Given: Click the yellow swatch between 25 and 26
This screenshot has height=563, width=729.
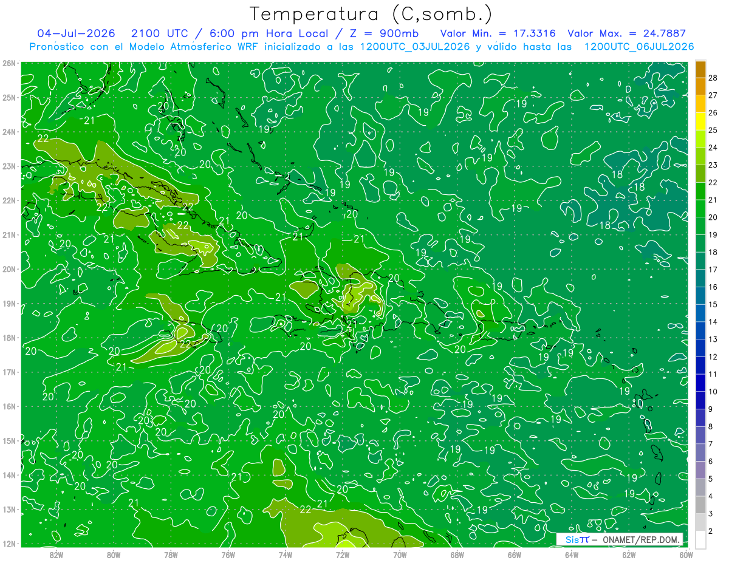Looking at the screenshot, I should click(700, 121).
